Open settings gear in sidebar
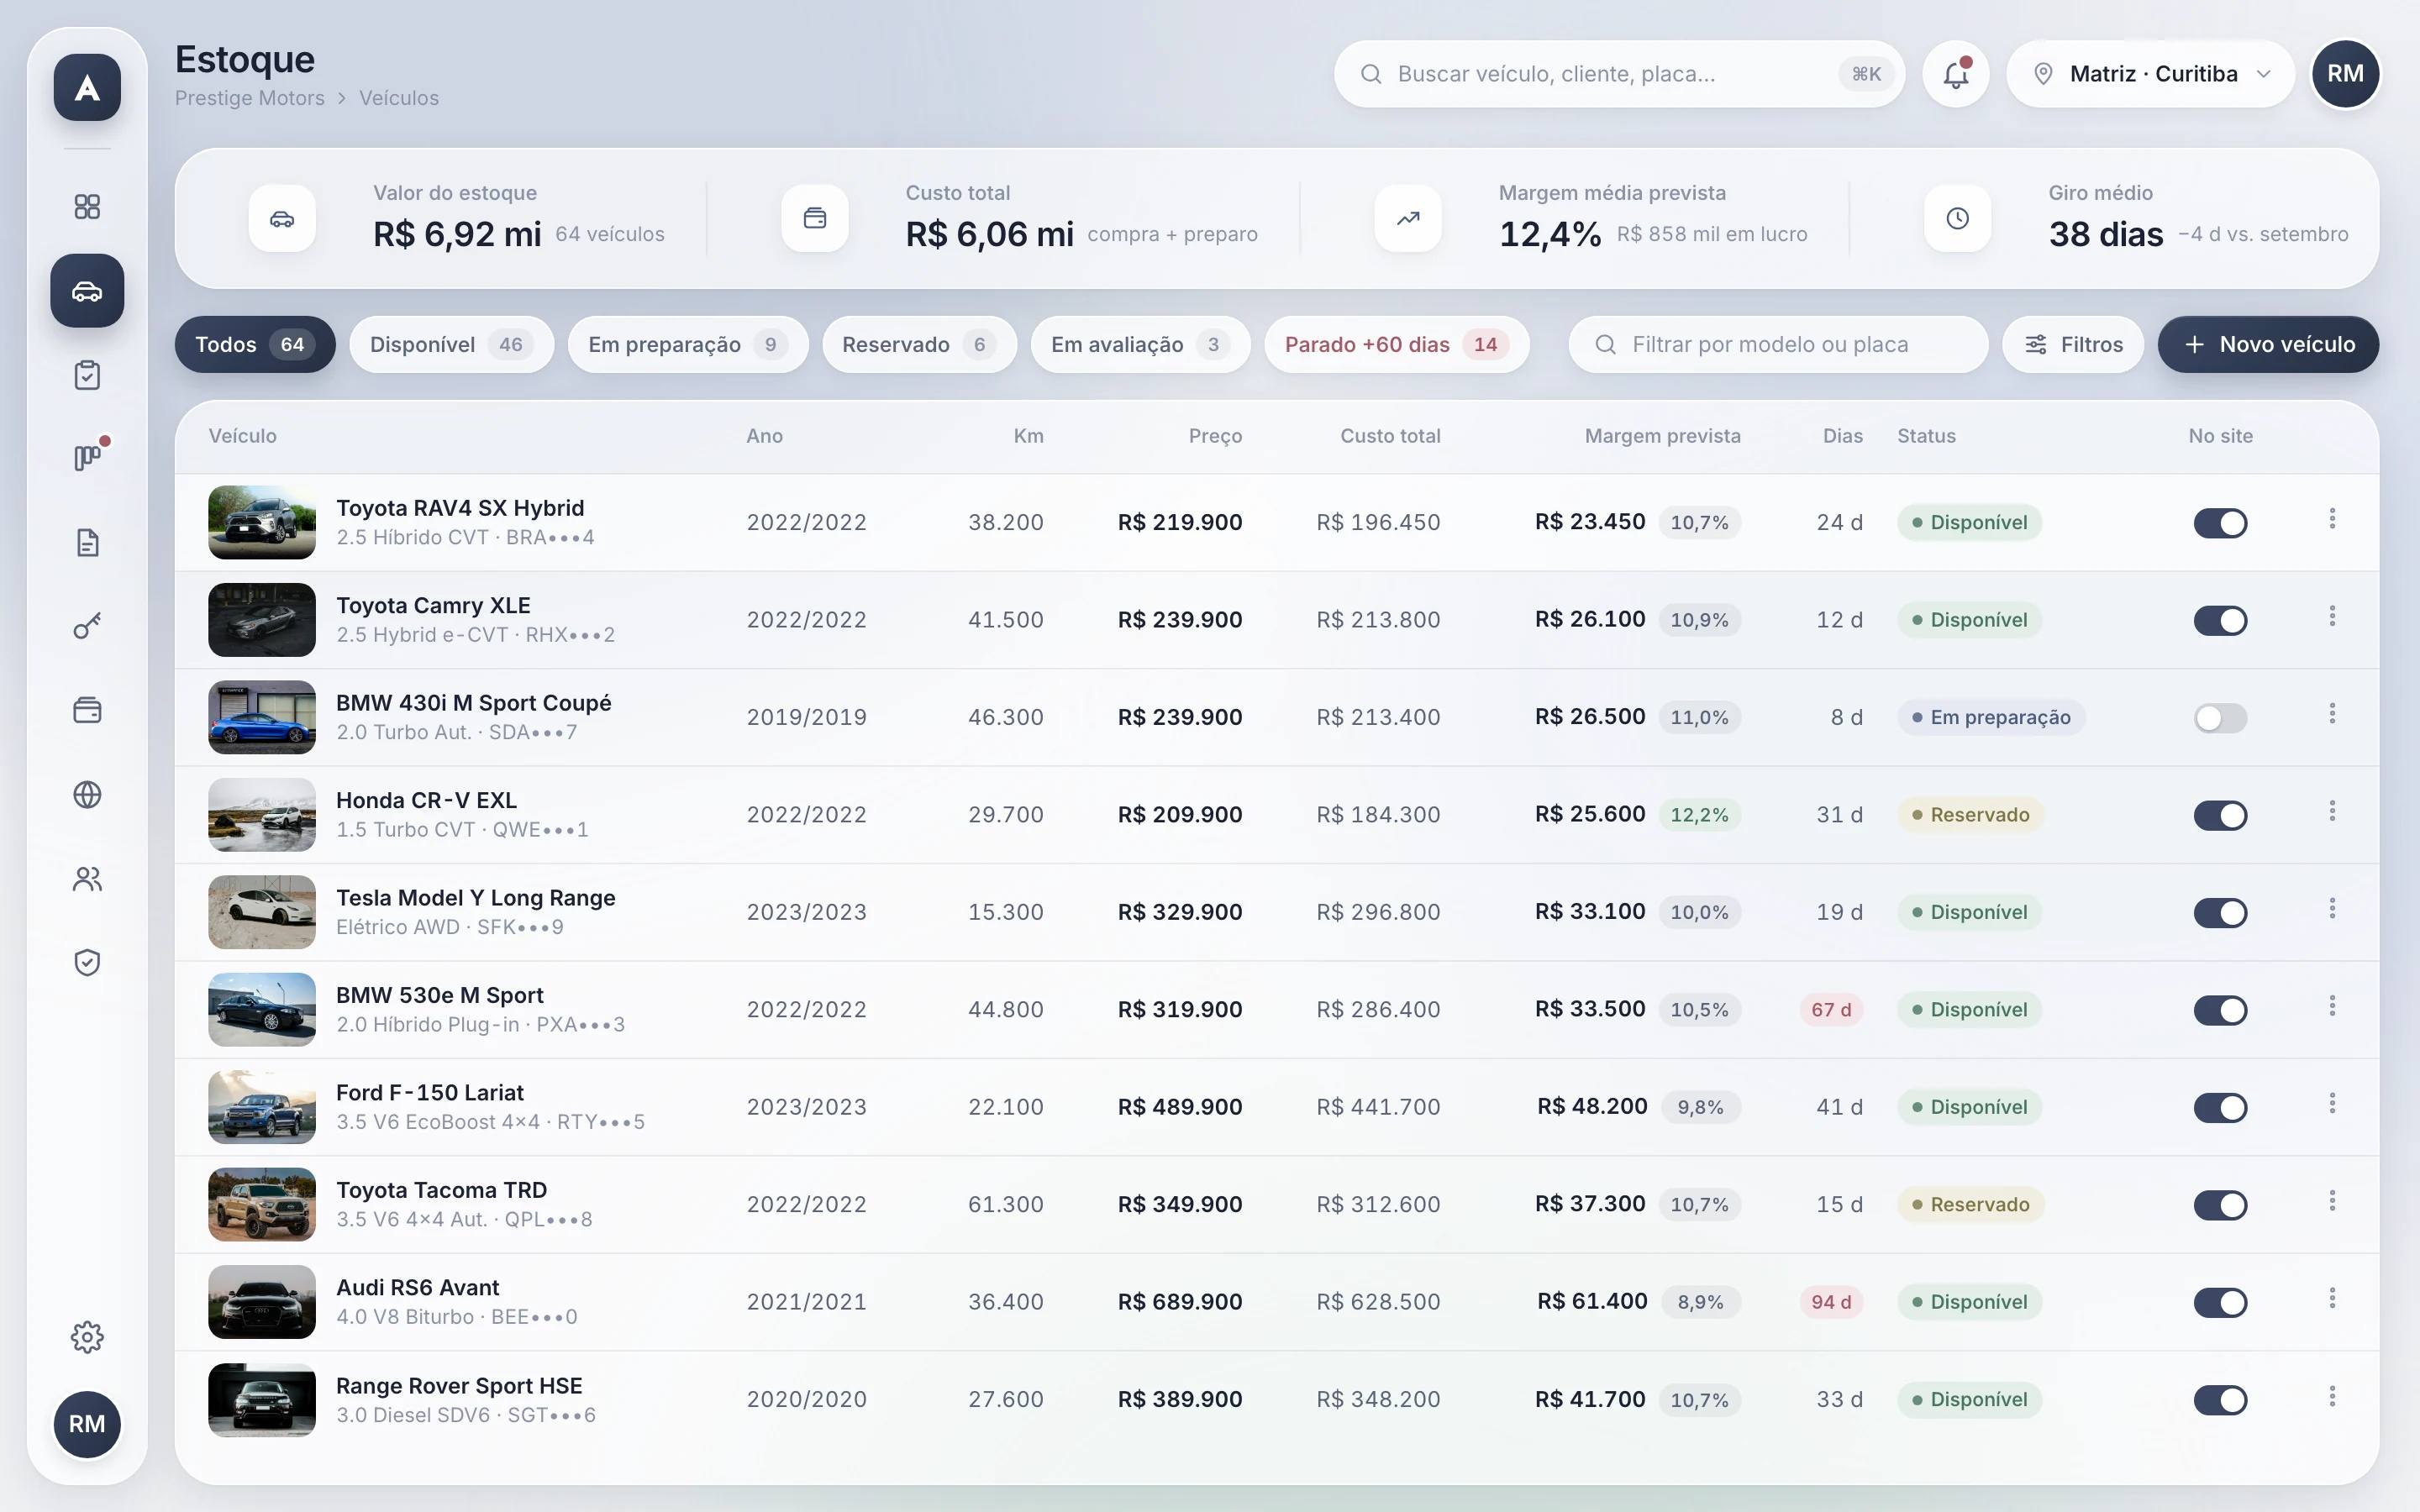This screenshot has height=1512, width=2420. 87,1337
